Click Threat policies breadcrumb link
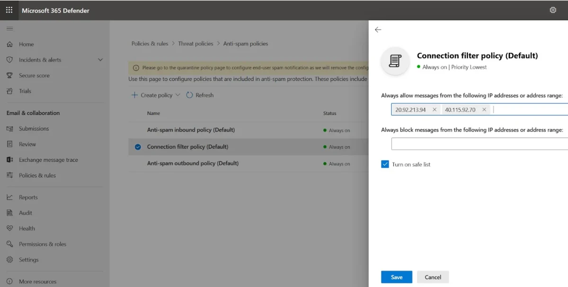This screenshot has height=287, width=568. pyautogui.click(x=195, y=43)
